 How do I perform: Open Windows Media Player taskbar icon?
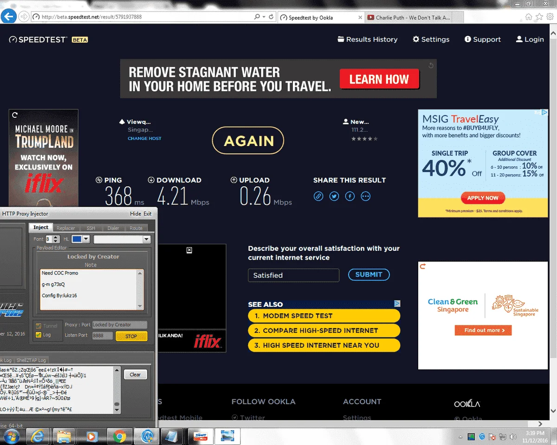pos(92,436)
